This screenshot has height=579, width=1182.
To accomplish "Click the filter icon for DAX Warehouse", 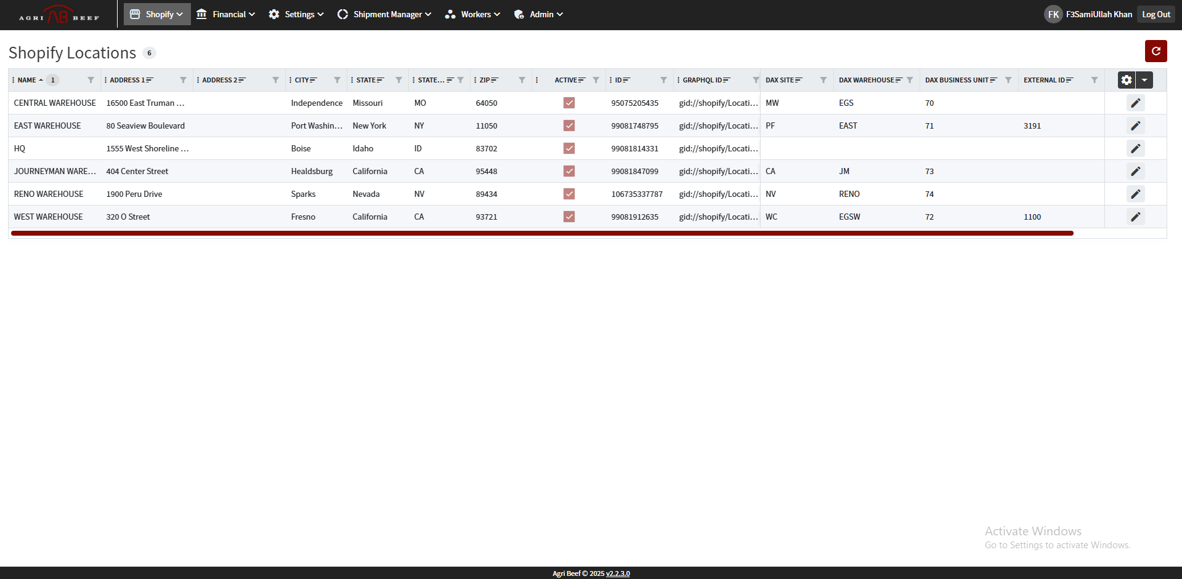I will (910, 80).
